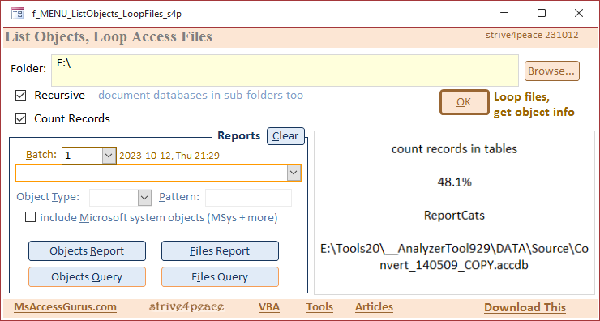The height and width of the screenshot is (321, 600).
Task: Open the Object Type dropdown
Action: pos(144,198)
